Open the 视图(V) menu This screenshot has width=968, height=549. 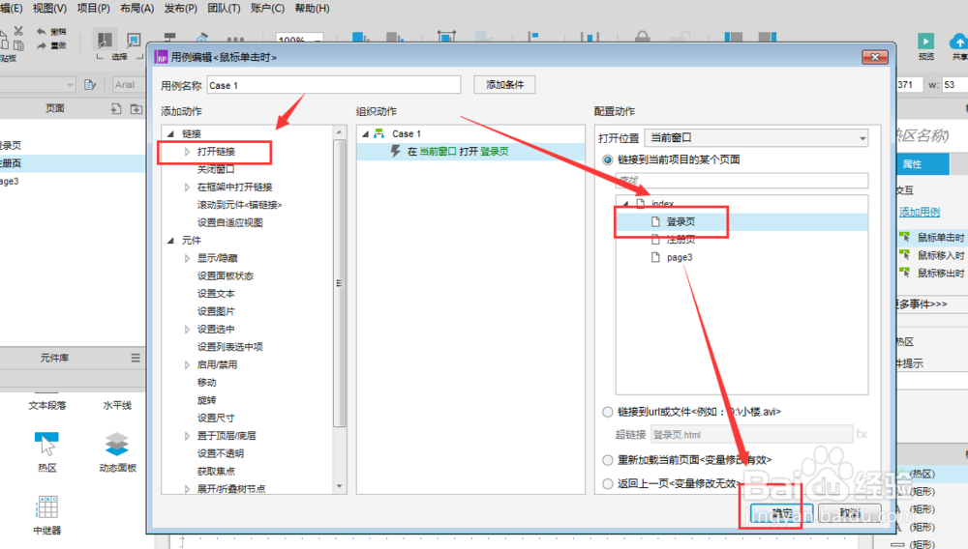49,8
